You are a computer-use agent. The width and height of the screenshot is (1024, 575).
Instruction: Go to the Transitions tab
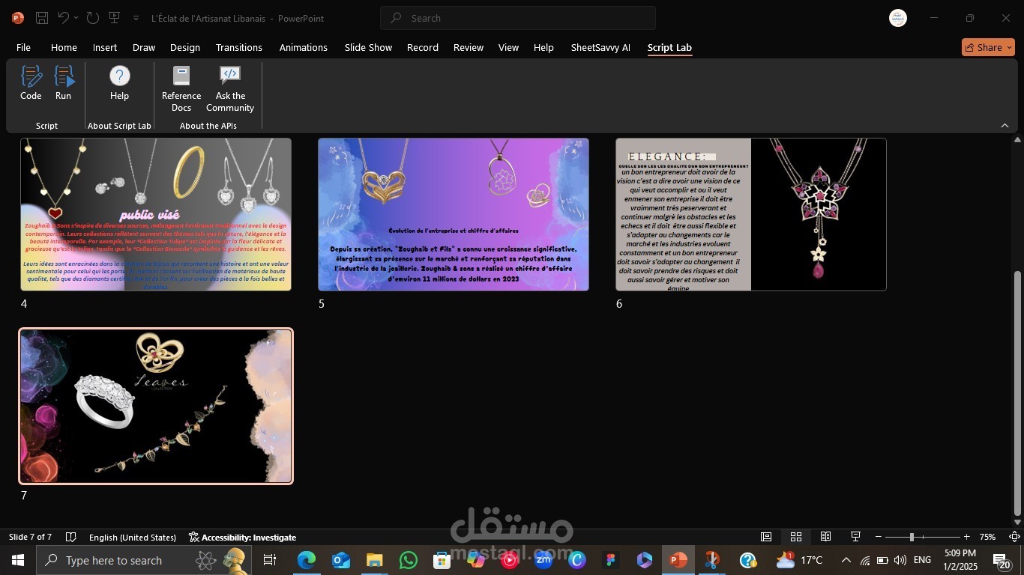tap(239, 47)
